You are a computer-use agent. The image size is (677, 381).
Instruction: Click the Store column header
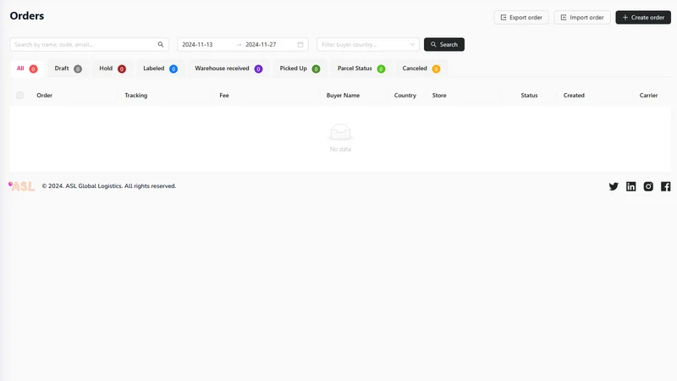tap(439, 96)
